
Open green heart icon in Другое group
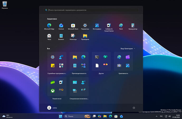click(106, 57)
